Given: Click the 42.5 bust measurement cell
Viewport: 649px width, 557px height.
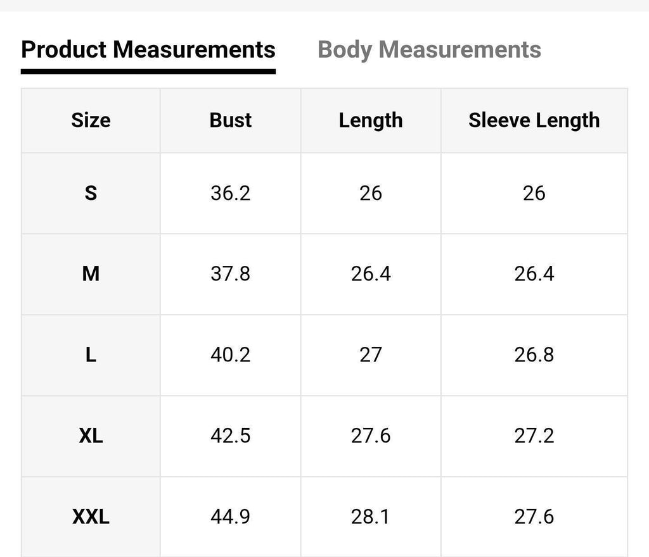Looking at the screenshot, I should pos(230,436).
